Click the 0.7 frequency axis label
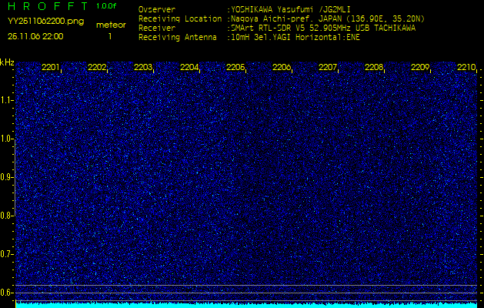The image size is (484, 308). pos(7,254)
